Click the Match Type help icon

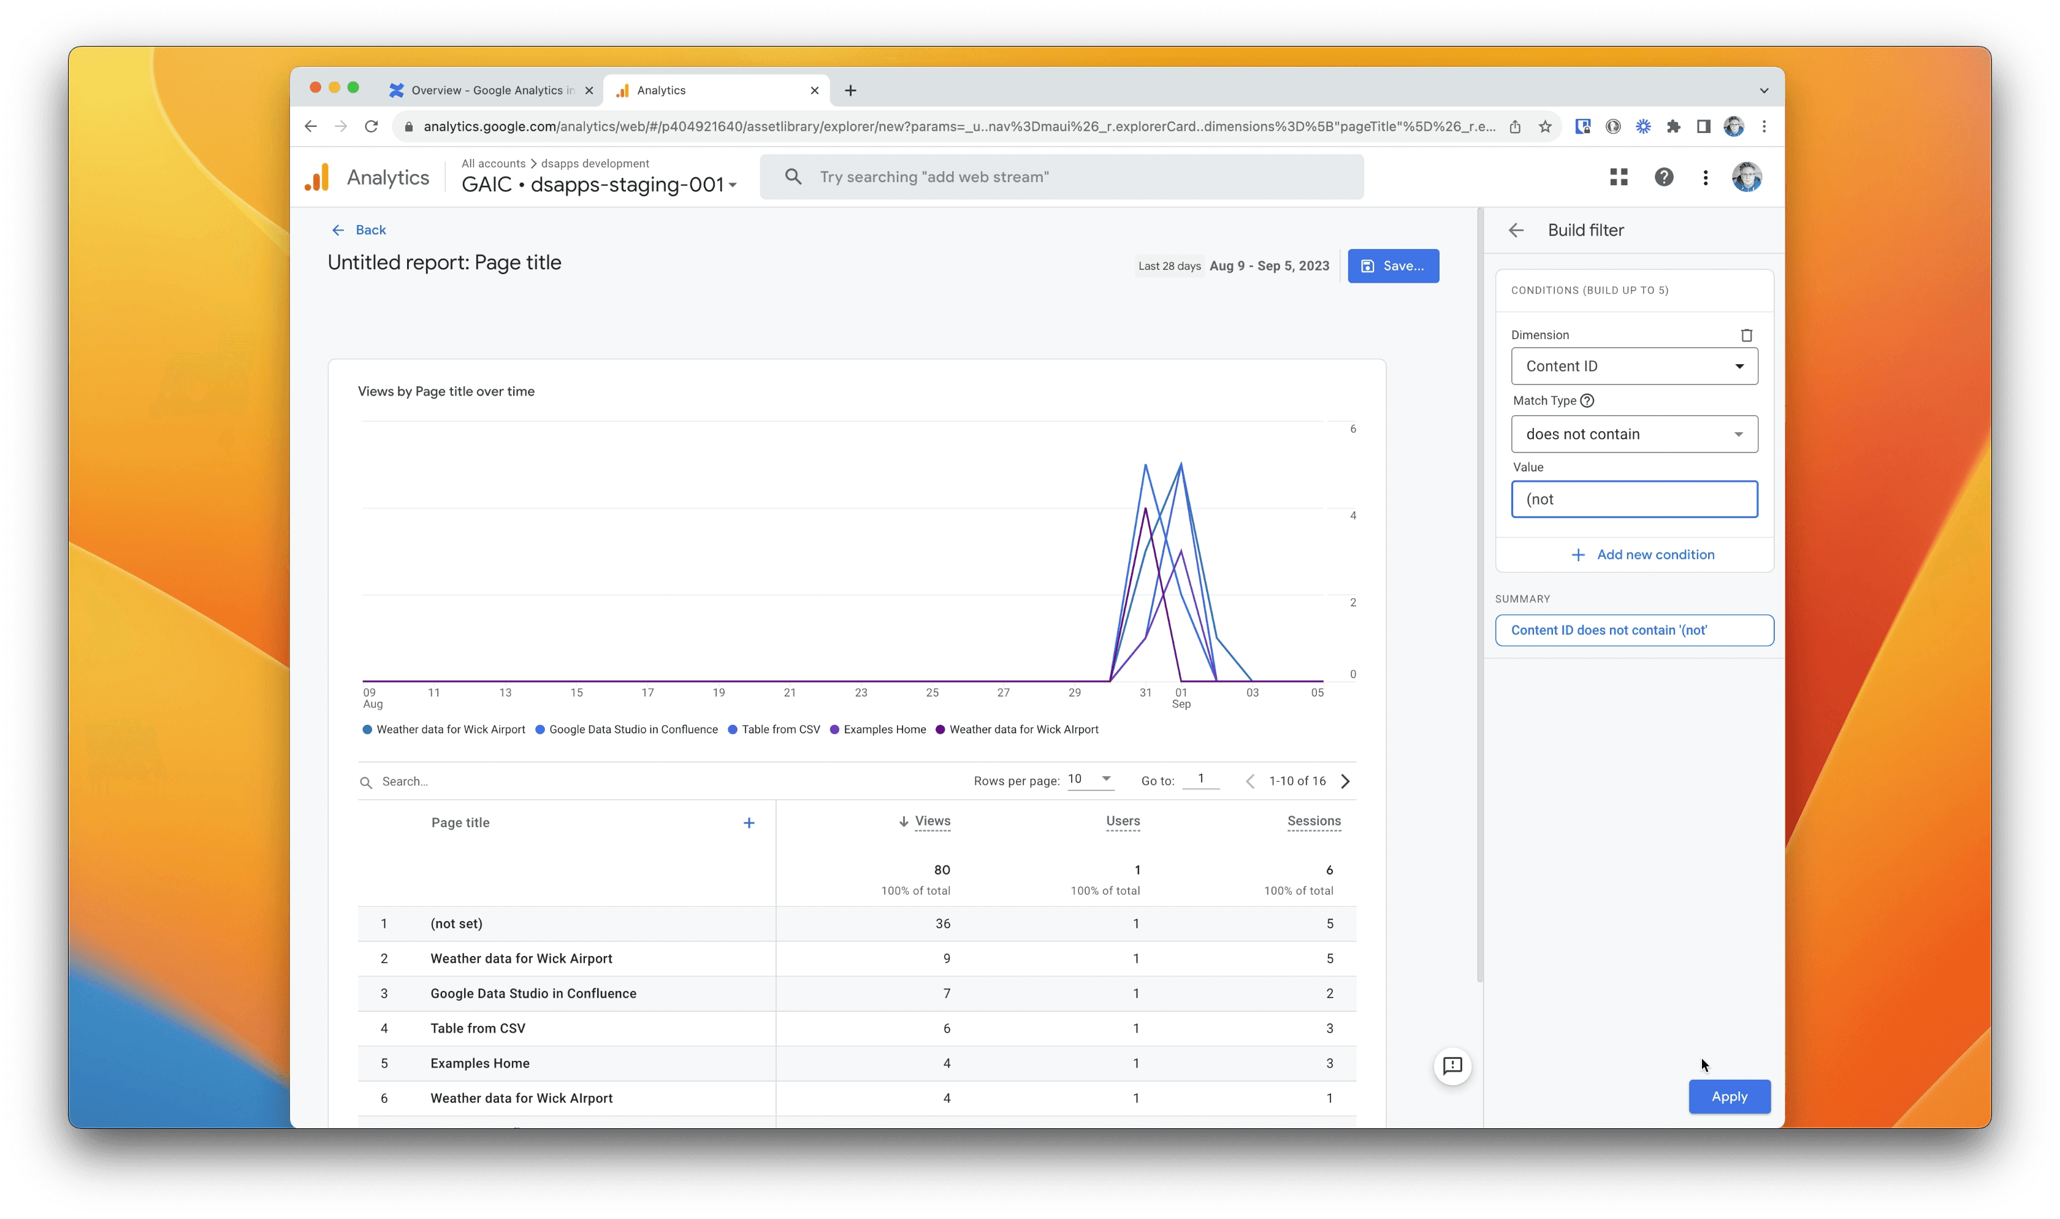(x=1586, y=401)
